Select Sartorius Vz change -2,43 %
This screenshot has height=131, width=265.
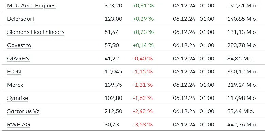pyautogui.click(x=143, y=111)
